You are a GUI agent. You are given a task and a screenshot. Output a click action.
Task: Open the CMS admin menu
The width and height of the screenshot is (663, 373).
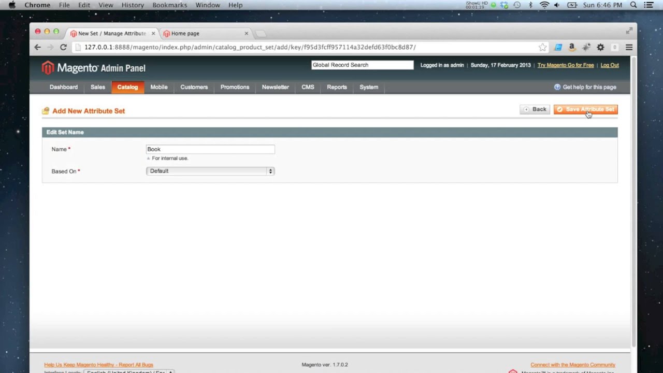[308, 87]
